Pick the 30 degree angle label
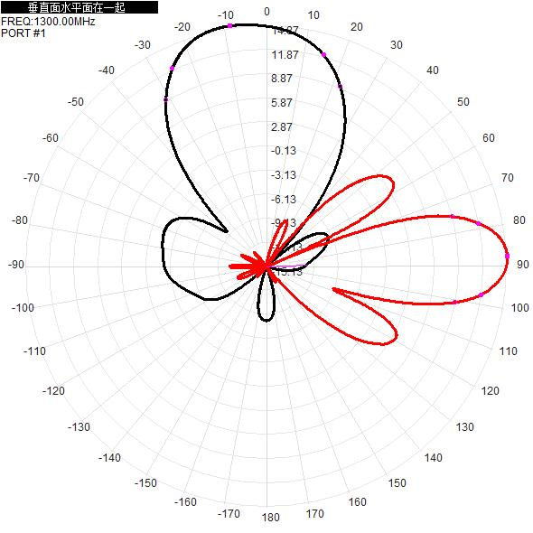The width and height of the screenshot is (533, 533). point(397,45)
